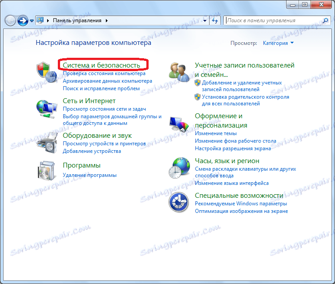Expand arrow before Панель управления breadcrumb
Viewport: 335px width, 284px height.
tap(48, 20)
